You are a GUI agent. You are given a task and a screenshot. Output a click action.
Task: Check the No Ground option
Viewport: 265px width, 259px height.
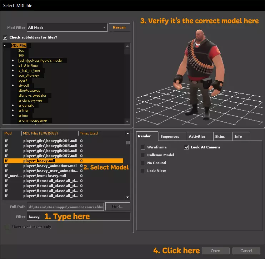(143, 163)
